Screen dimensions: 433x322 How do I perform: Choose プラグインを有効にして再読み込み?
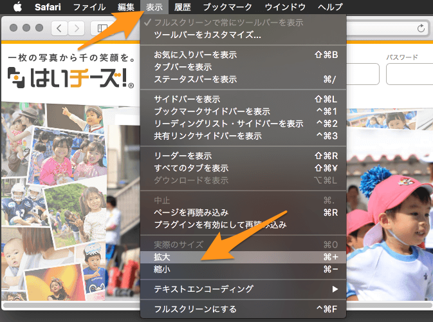coord(243,224)
